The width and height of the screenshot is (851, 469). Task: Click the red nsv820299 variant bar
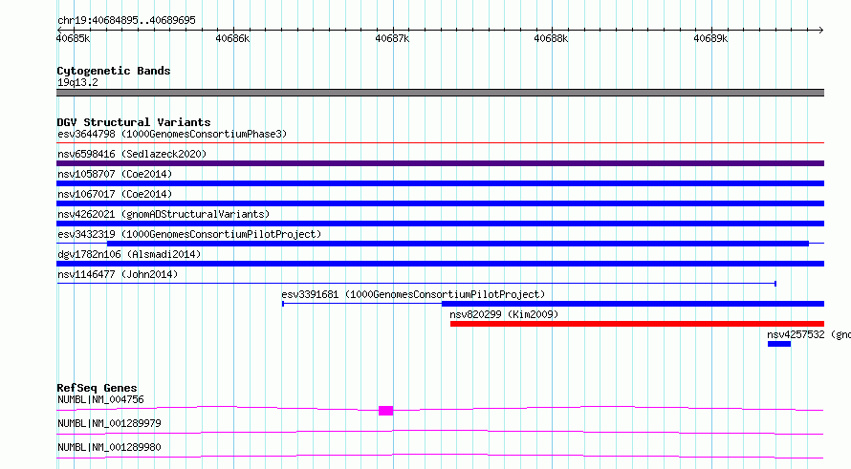click(637, 324)
